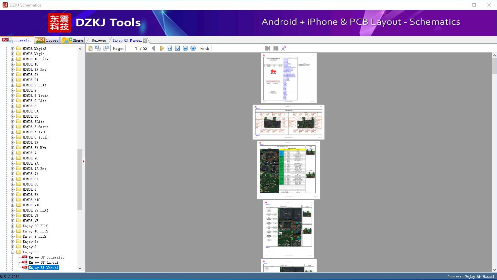Click the PDF viewer scroll-up arrow
Screen dimensions: 497x280
tap(494, 56)
